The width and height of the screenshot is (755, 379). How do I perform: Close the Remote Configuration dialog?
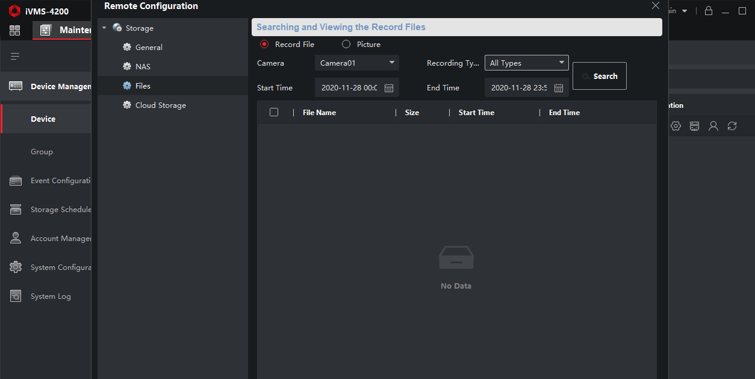[656, 6]
